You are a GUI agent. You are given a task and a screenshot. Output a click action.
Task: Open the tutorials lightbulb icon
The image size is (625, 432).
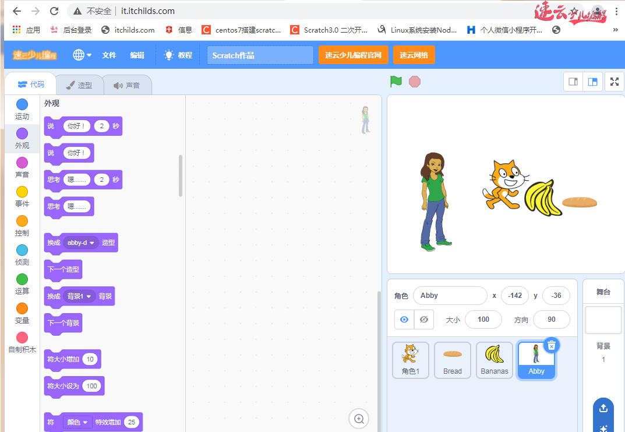(169, 55)
